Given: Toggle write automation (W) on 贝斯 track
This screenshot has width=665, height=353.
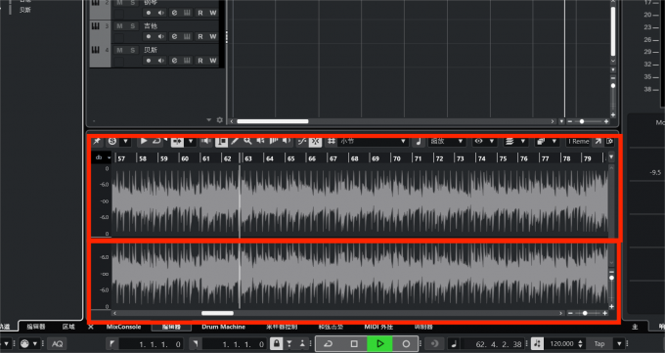Looking at the screenshot, I should pos(213,61).
